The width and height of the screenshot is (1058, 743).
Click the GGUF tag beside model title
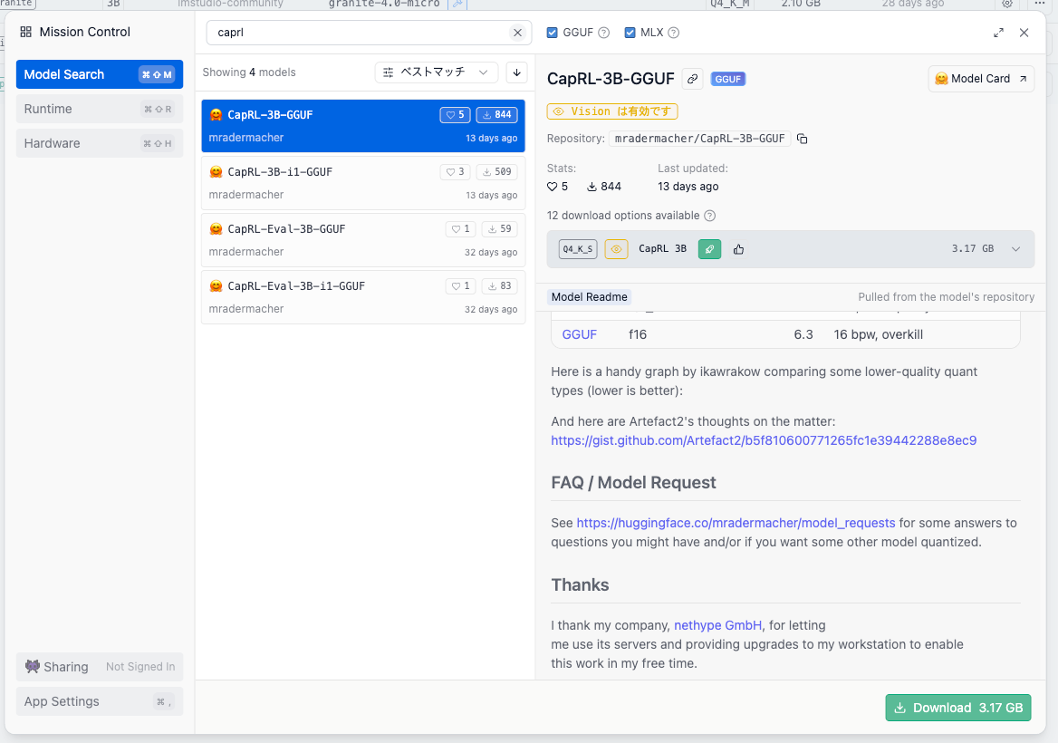[728, 79]
